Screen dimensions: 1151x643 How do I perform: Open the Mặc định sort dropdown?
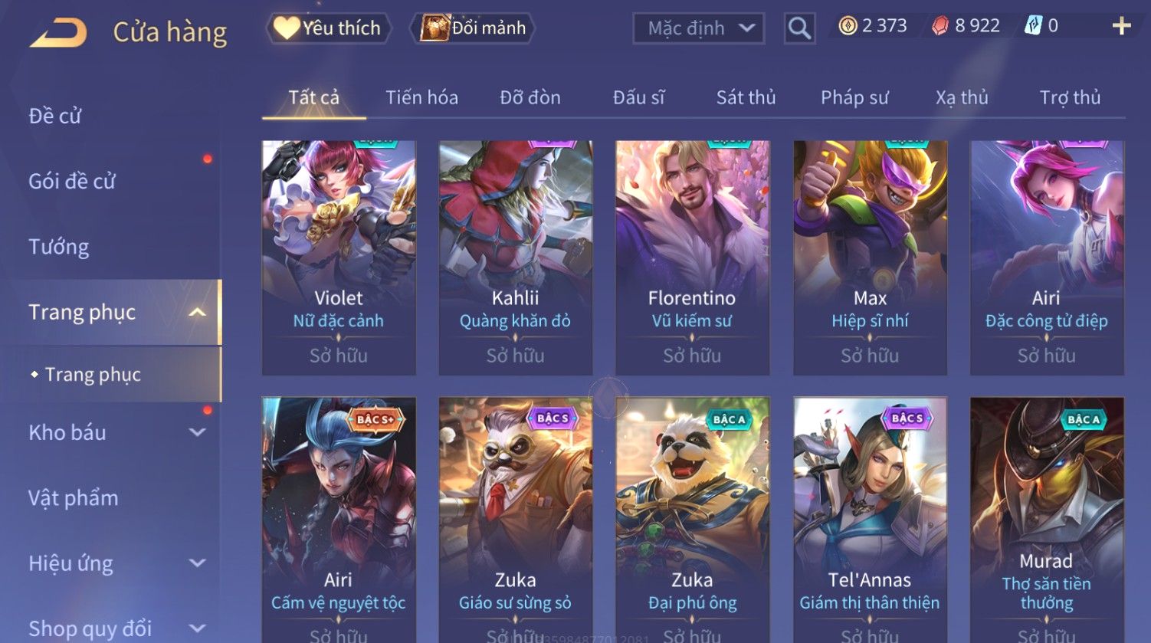699,28
